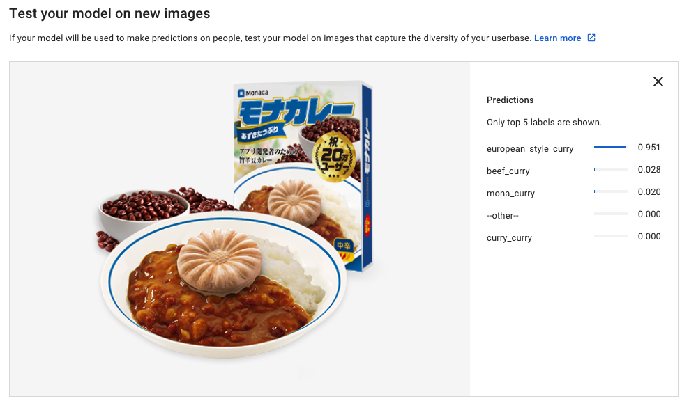This screenshot has width=682, height=401.
Task: Click the Test your model on new images title
Action: tap(109, 13)
